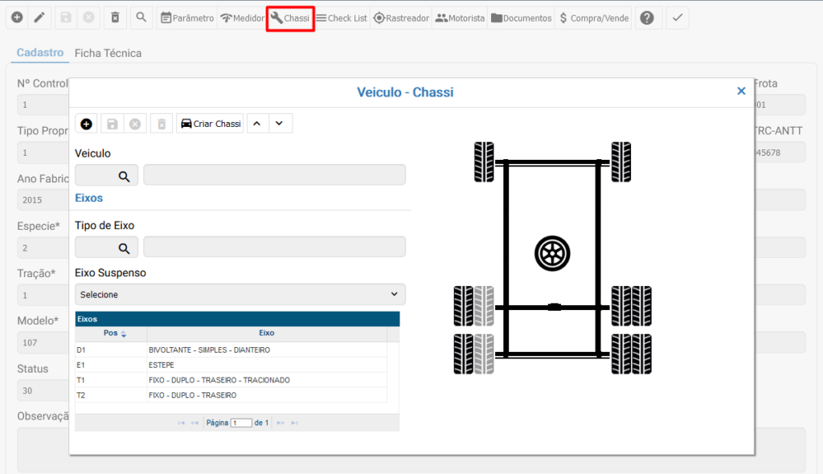Search Tipo de Eixo using magnifier icon
The width and height of the screenshot is (823, 474).
[124, 248]
